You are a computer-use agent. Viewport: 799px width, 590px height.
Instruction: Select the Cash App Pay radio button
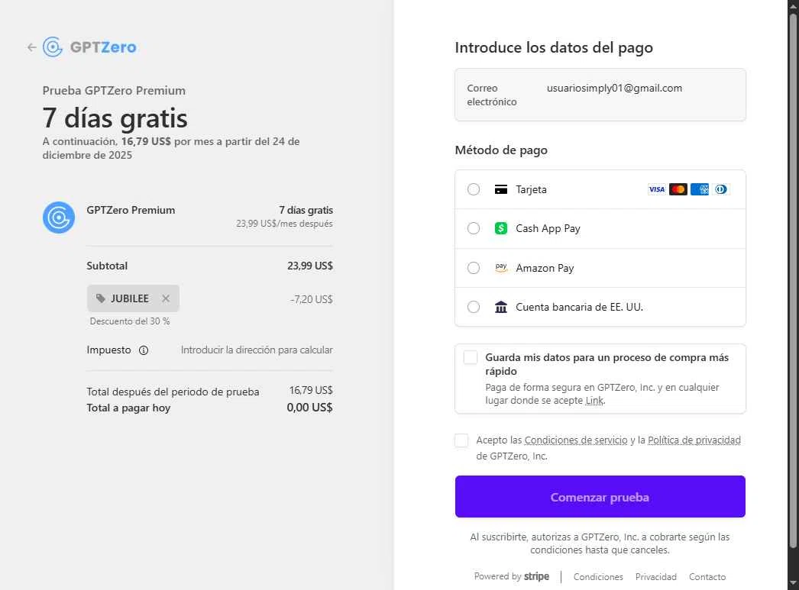(x=474, y=228)
